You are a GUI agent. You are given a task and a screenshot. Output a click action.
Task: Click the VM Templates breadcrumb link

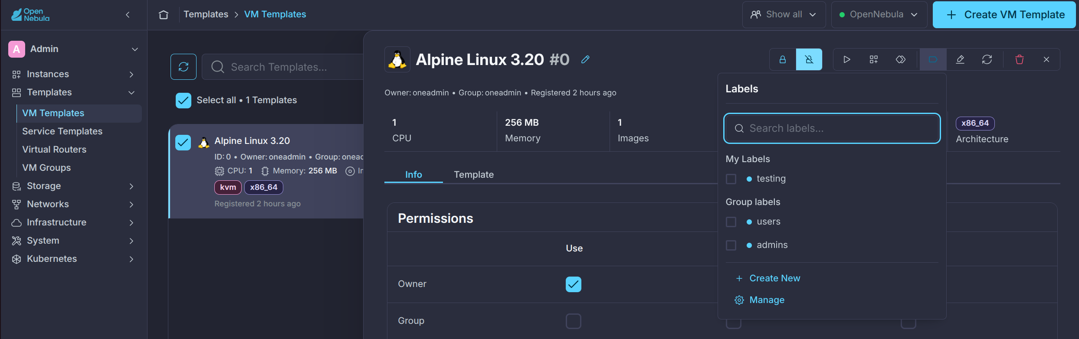tap(275, 14)
